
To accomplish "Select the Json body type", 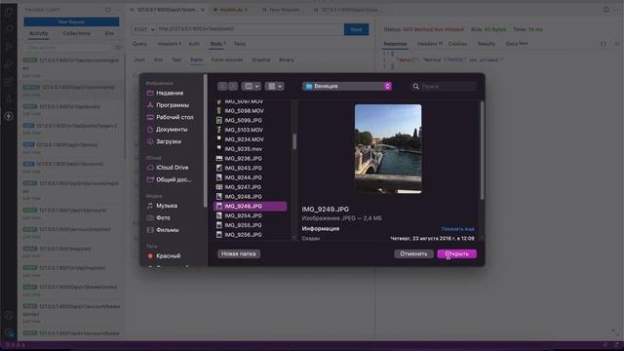I will click(139, 59).
